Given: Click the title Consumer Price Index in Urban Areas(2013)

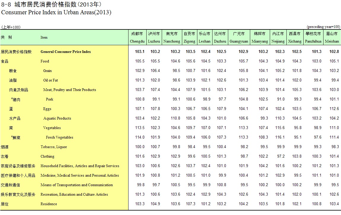Looking at the screenshot, I should click(x=56, y=12).
